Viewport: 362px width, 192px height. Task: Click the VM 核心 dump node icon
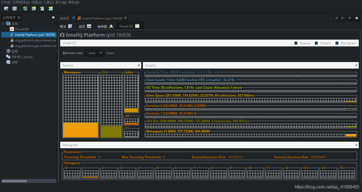coord(8,57)
